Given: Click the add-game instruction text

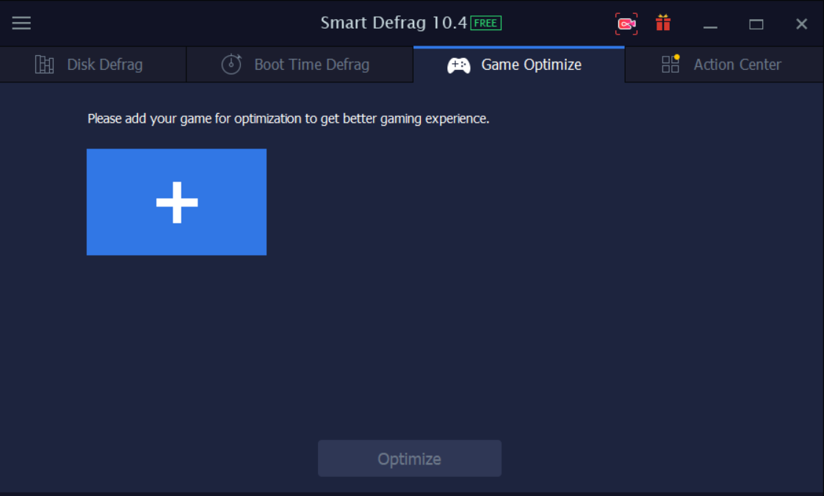Looking at the screenshot, I should click(x=288, y=119).
